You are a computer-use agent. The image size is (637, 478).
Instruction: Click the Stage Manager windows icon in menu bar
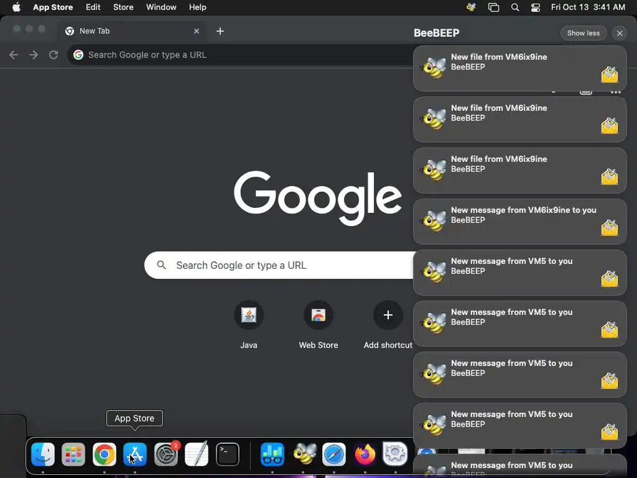(x=493, y=7)
